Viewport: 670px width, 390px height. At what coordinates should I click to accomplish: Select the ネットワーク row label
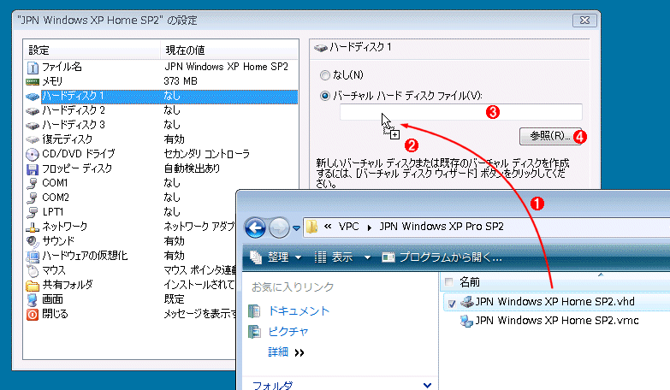[64, 227]
